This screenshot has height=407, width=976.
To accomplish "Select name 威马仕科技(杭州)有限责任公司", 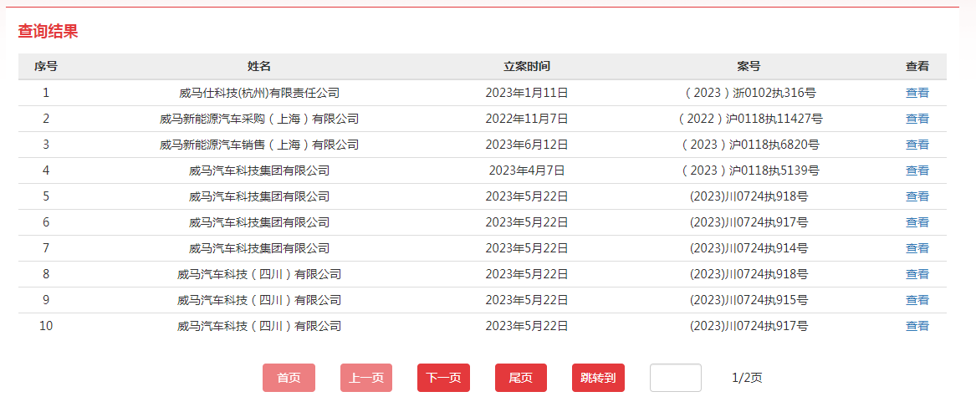I will pos(259,94).
